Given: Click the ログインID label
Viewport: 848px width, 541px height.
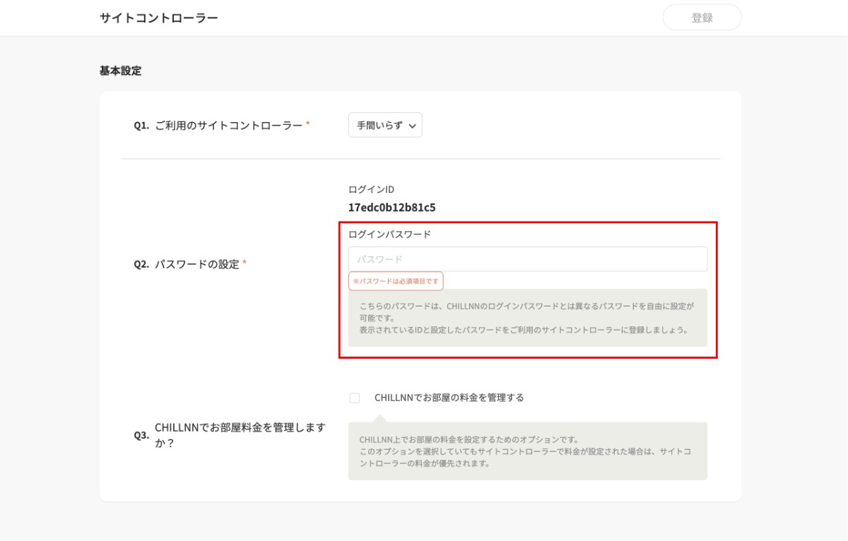Looking at the screenshot, I should pos(371,189).
